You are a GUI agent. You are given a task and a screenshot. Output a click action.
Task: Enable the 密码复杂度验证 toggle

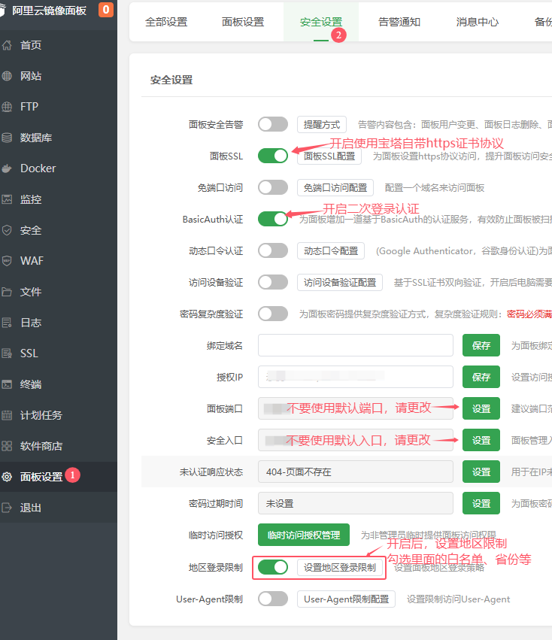[x=272, y=314]
